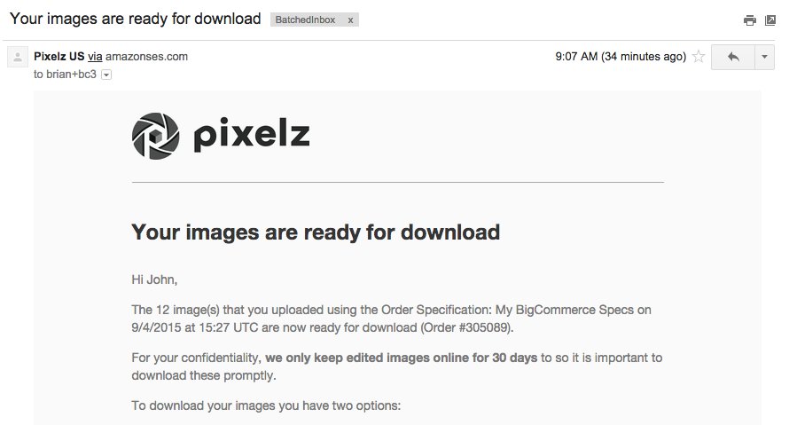The width and height of the screenshot is (789, 425).
Task: Click the sender's avatar icon
Action: 18,58
